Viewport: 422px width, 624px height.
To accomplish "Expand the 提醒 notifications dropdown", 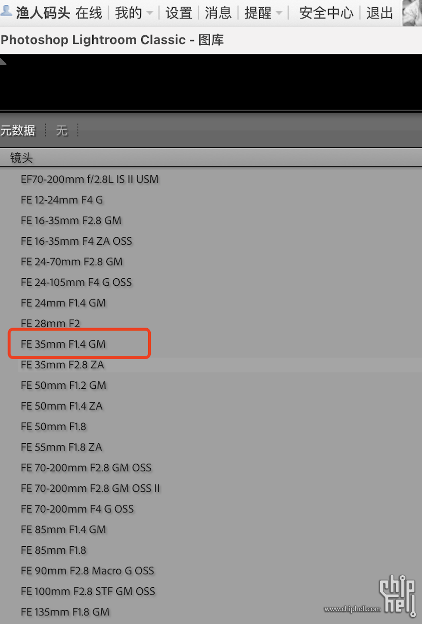I will 263,13.
